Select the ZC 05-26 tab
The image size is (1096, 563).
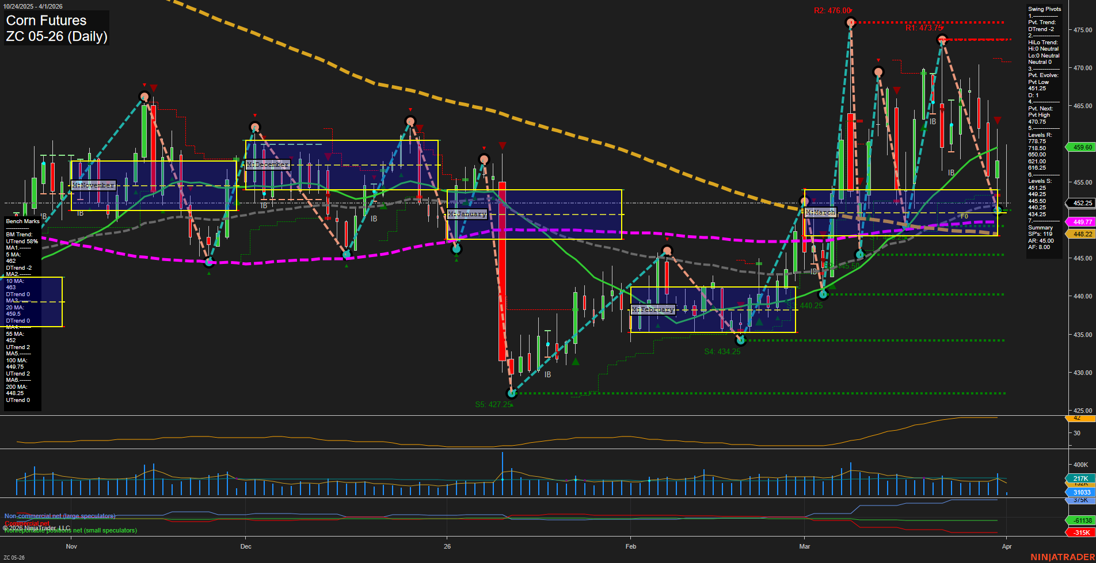coord(14,557)
